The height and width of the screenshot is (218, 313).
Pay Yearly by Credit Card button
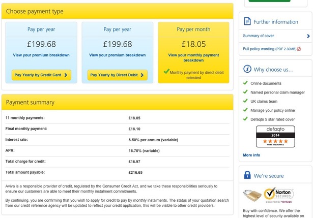[x=41, y=75]
